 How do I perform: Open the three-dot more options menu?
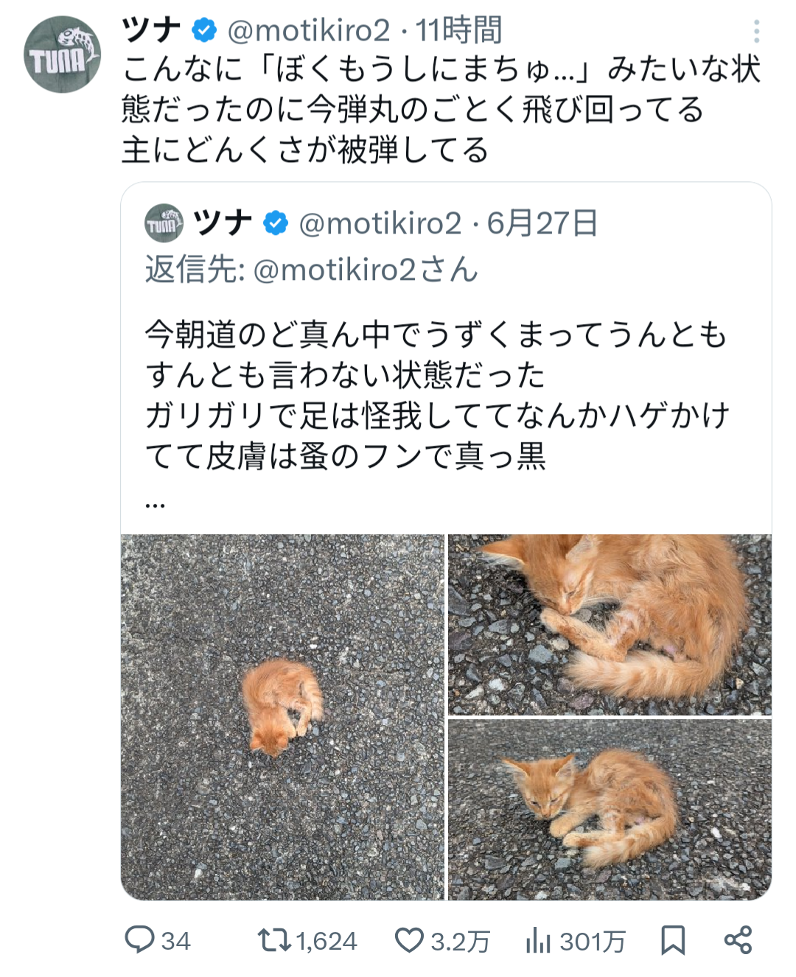pyautogui.click(x=756, y=31)
